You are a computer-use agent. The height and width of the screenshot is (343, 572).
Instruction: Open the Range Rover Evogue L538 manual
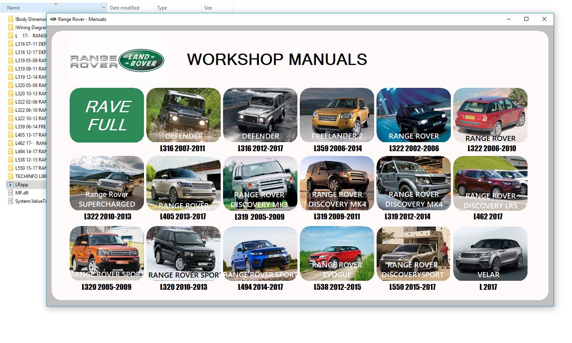(337, 254)
